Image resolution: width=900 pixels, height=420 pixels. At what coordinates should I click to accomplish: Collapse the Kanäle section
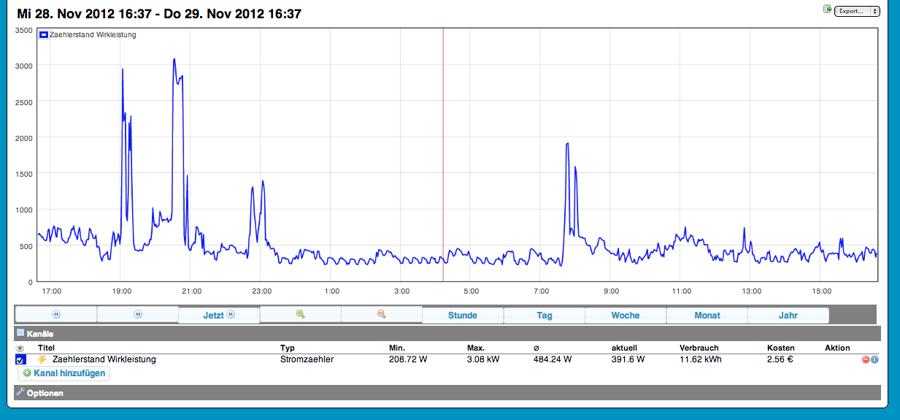click(x=41, y=333)
